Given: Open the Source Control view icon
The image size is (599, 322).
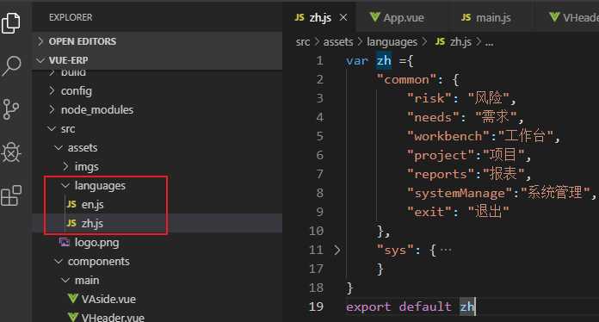Looking at the screenshot, I should 10,109.
